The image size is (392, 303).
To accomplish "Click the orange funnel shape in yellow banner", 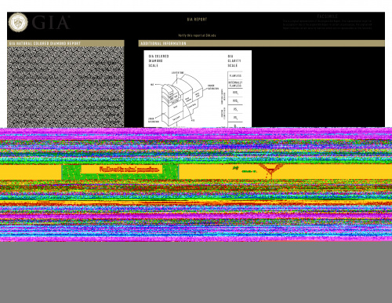I will click(x=270, y=171).
